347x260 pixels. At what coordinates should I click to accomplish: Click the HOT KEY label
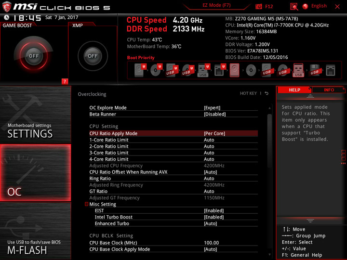[x=248, y=93]
